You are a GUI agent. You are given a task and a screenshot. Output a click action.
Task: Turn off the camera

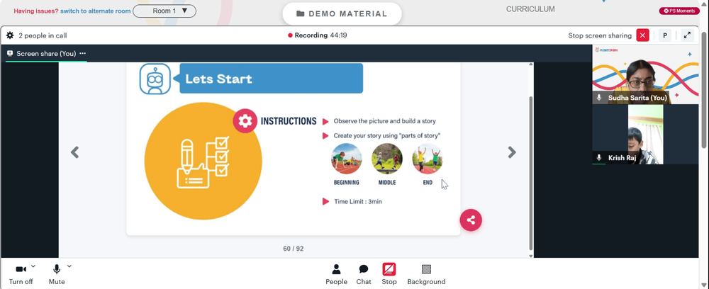pyautogui.click(x=21, y=274)
